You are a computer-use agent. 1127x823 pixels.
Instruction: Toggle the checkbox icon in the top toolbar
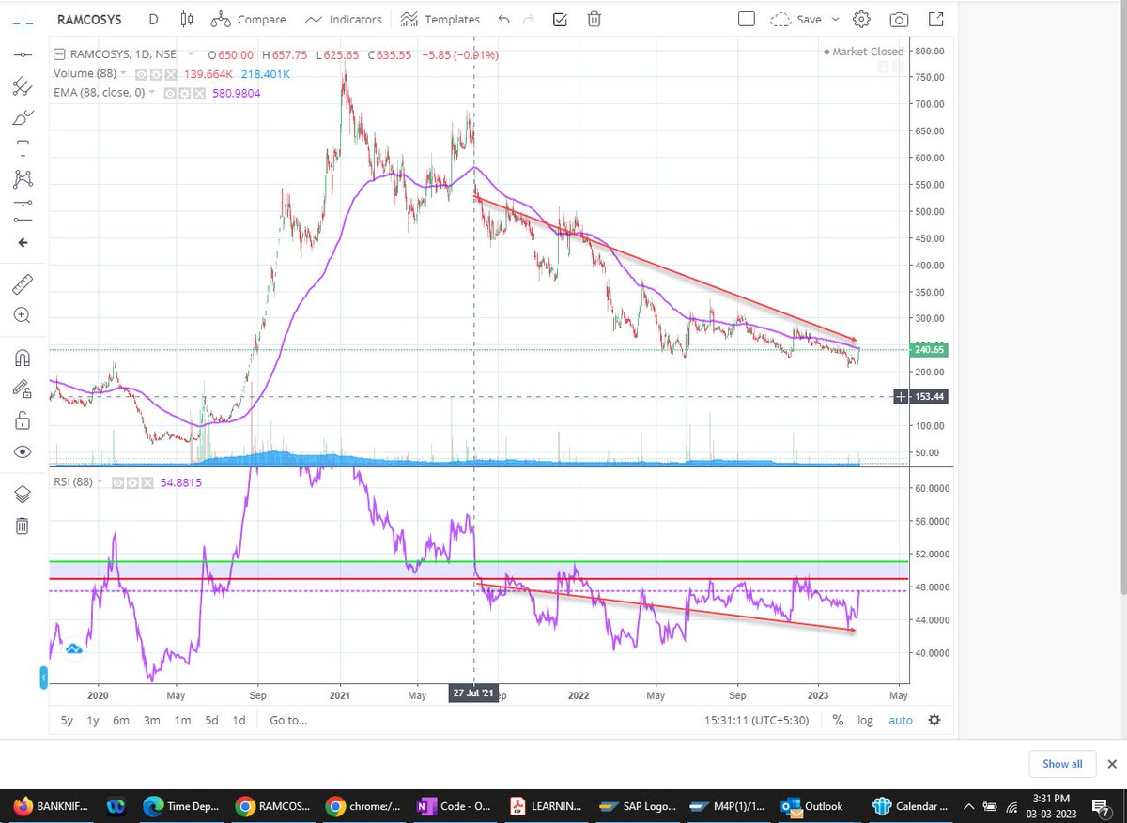click(560, 19)
